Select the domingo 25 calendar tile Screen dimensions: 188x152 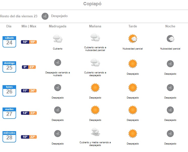pos(9,67)
